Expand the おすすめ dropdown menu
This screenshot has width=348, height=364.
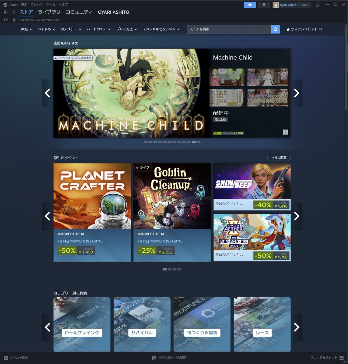pyautogui.click(x=46, y=29)
